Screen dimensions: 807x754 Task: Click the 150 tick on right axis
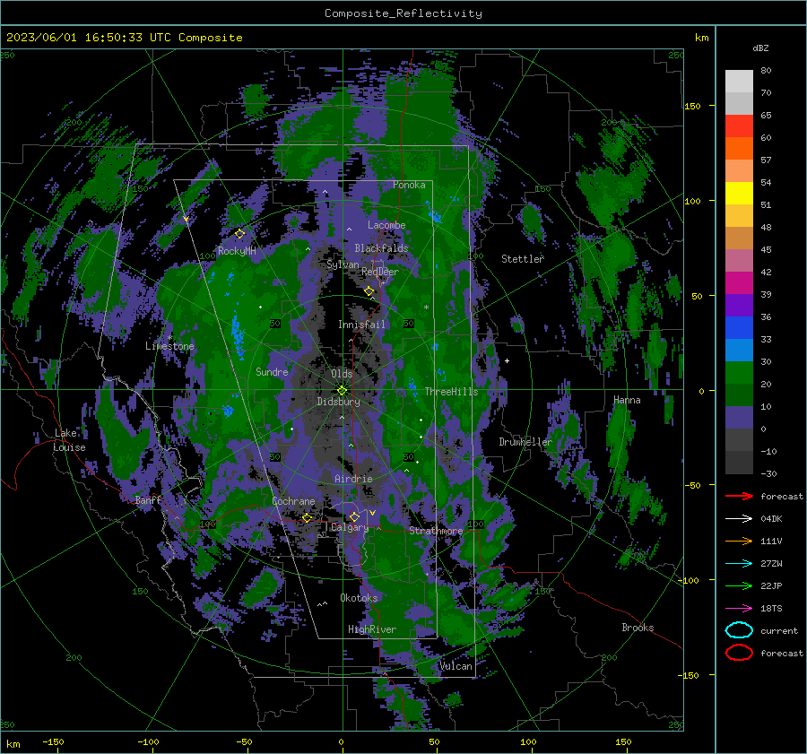pos(693,106)
